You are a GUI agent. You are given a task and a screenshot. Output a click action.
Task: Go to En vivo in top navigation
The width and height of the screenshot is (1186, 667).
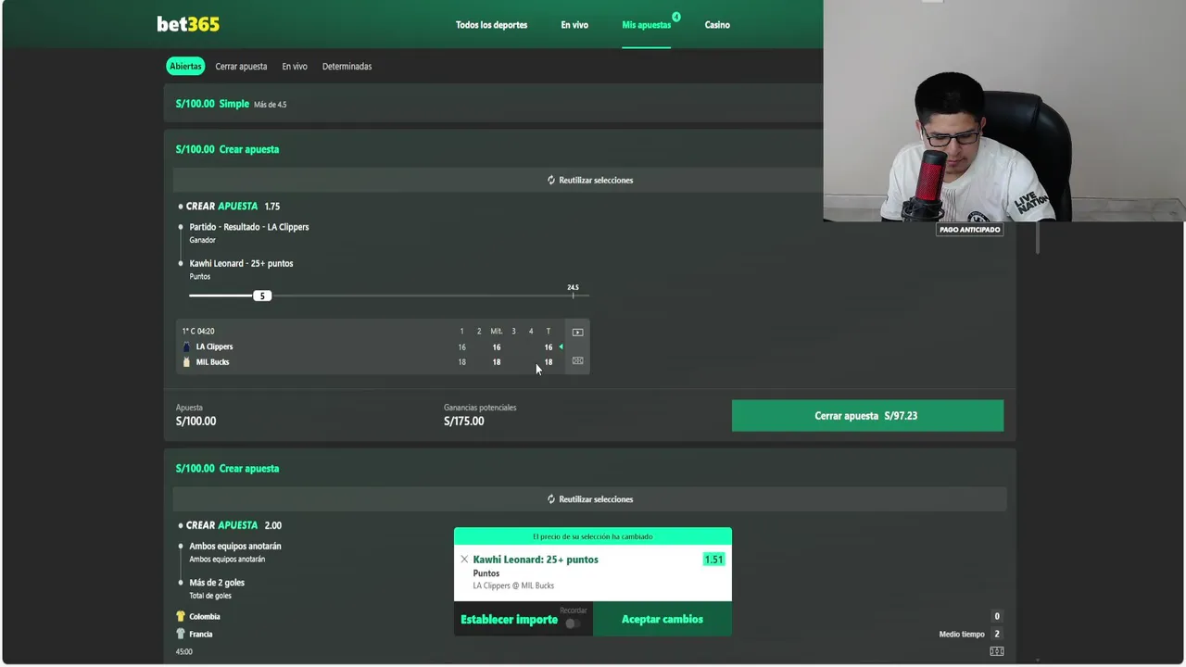574,25
